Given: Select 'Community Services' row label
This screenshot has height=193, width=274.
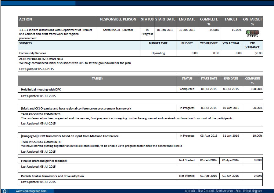Looking at the screenshot, I should (33, 53).
